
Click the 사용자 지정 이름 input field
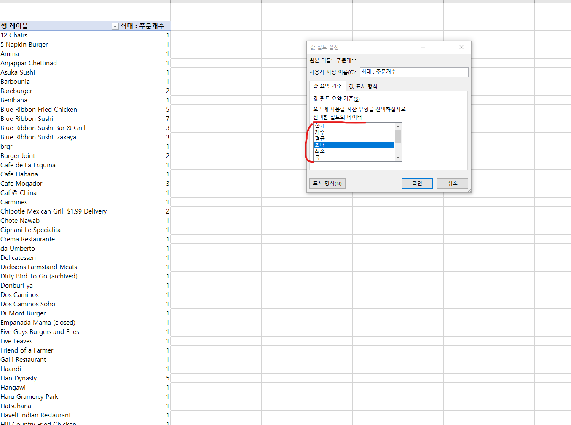click(414, 72)
